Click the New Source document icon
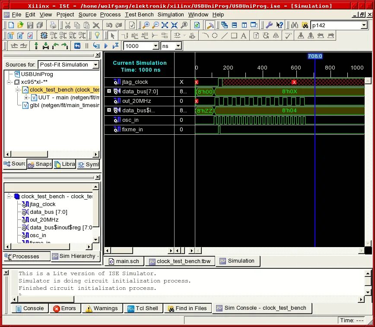The height and width of the screenshot is (327, 375). pyautogui.click(x=11, y=36)
